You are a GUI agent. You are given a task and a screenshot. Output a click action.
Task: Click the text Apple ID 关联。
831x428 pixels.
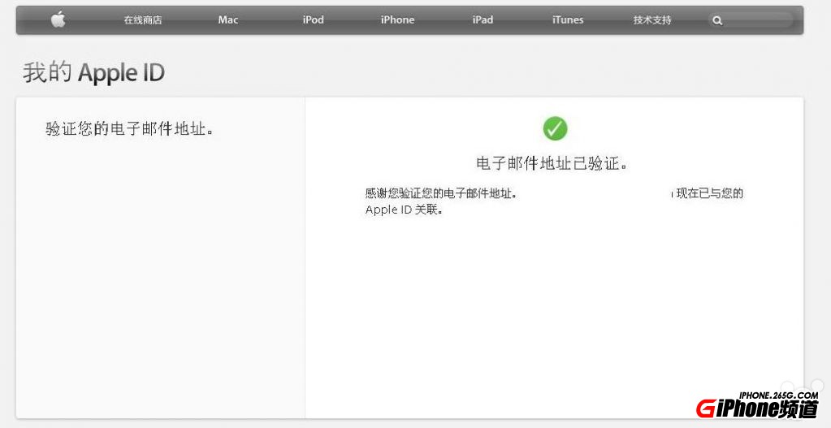pyautogui.click(x=404, y=210)
